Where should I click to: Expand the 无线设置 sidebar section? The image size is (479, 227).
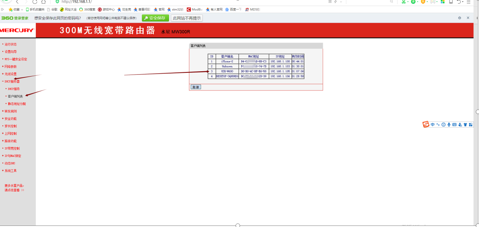pos(10,74)
